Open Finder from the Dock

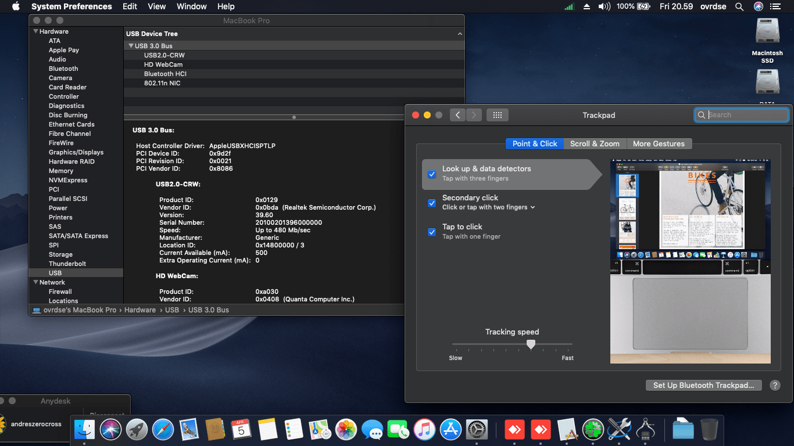[x=85, y=430]
